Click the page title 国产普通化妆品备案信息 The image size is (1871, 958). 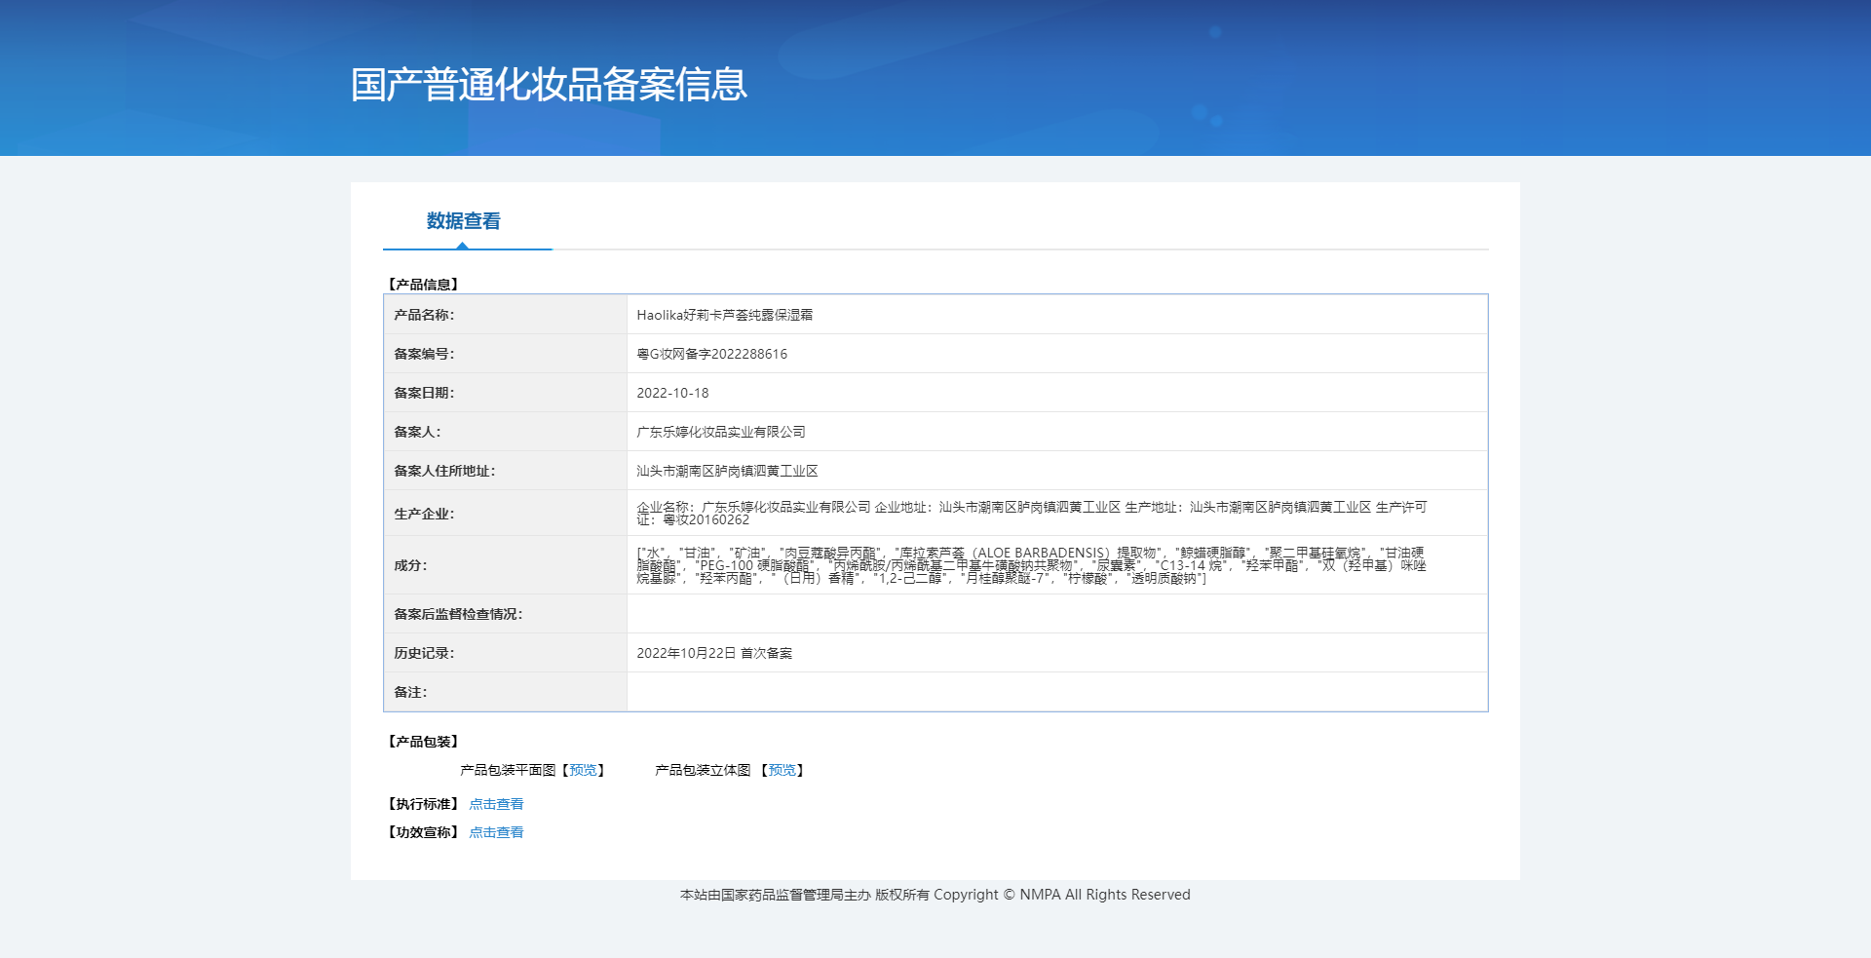pos(549,85)
